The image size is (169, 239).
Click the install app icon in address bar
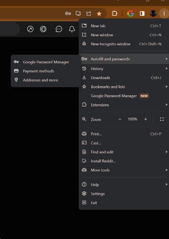tap(78, 13)
